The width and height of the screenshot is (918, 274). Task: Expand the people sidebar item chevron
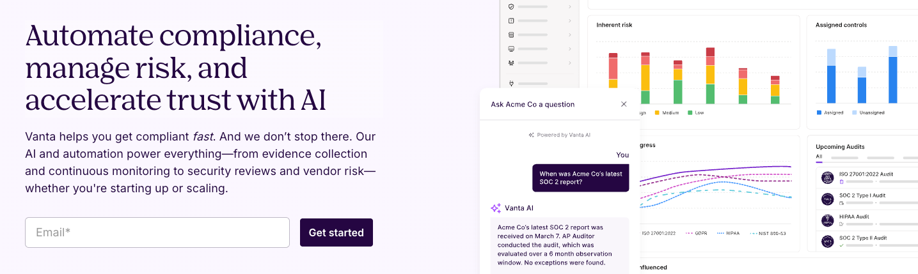(x=569, y=63)
